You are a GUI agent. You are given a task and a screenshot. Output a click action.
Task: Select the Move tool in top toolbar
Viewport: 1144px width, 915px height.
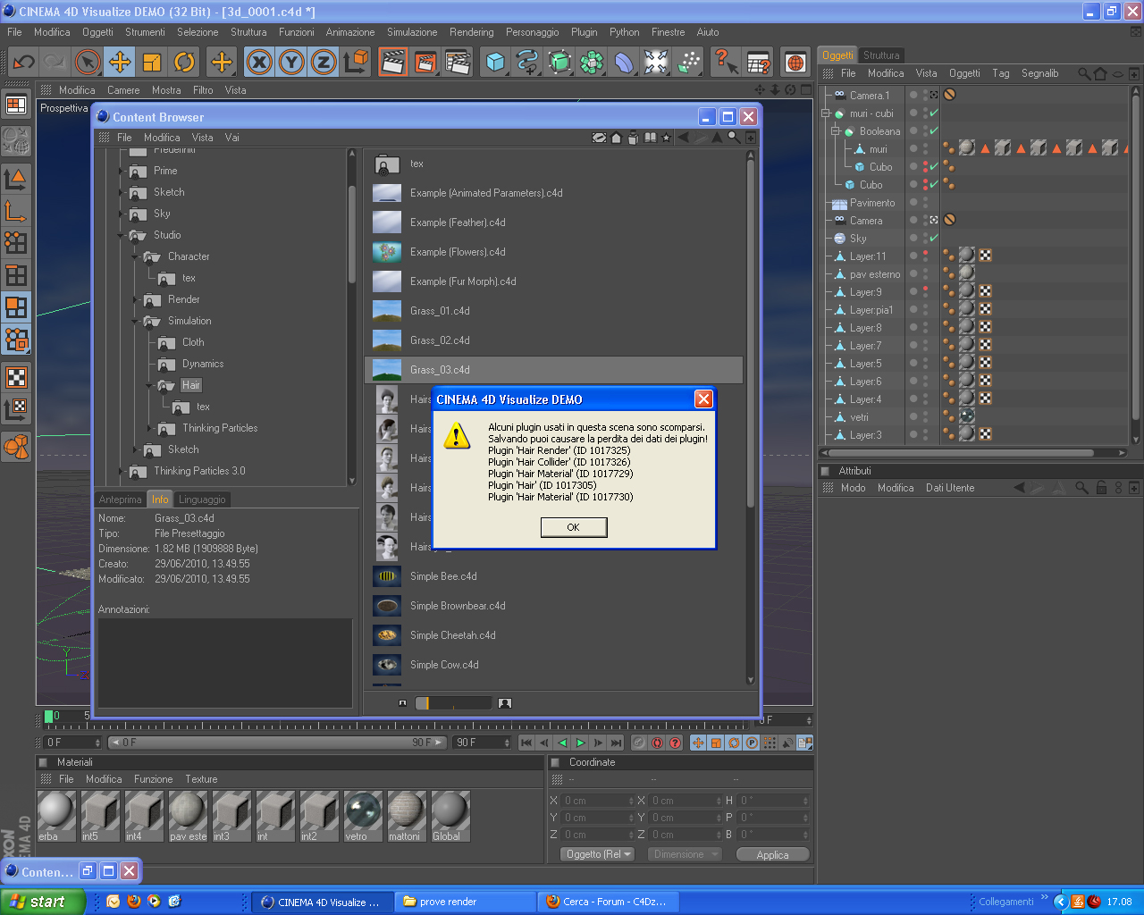pos(119,62)
